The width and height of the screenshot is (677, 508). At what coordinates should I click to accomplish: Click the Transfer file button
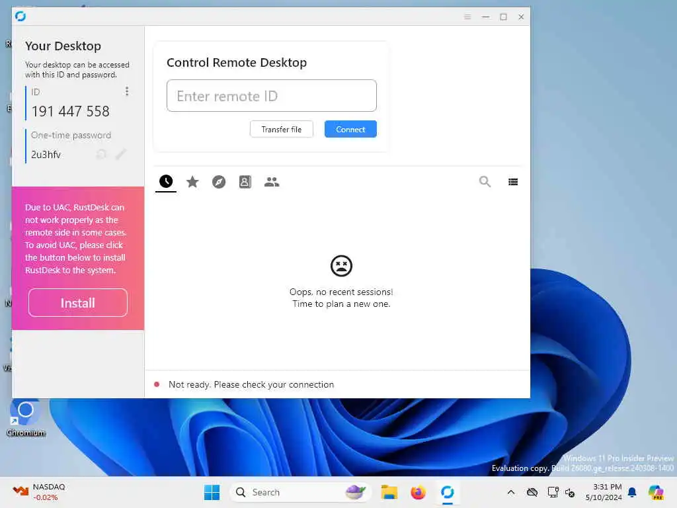tap(282, 129)
